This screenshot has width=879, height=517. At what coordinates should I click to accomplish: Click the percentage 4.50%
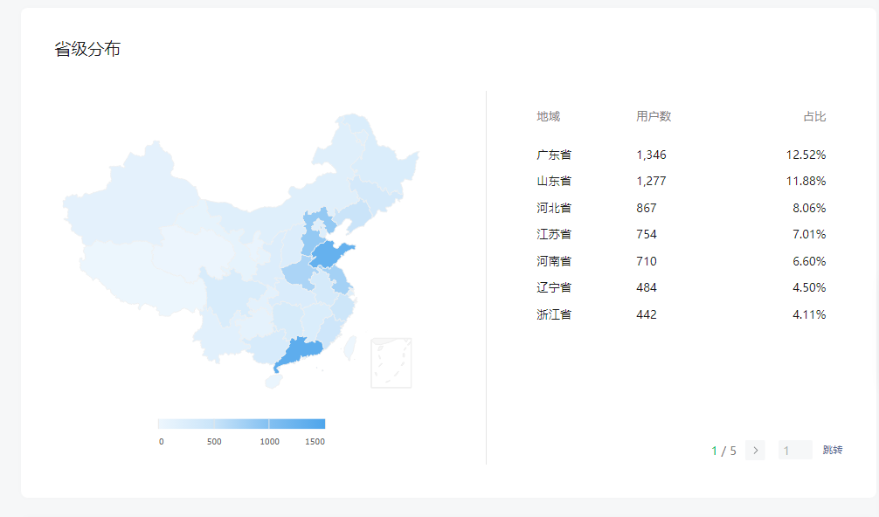pyautogui.click(x=809, y=287)
